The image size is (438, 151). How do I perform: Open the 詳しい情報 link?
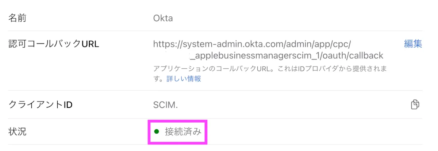point(184,79)
